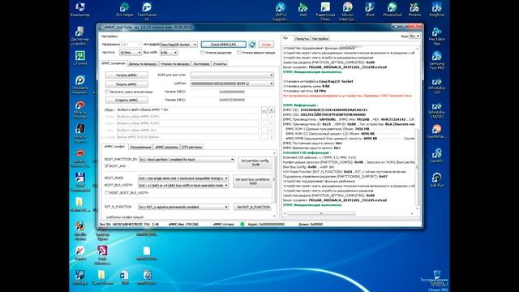Screen dimensions: 519x292
Task: Open the TeamViewer 14 desktop shortcut
Action: [147, 11]
